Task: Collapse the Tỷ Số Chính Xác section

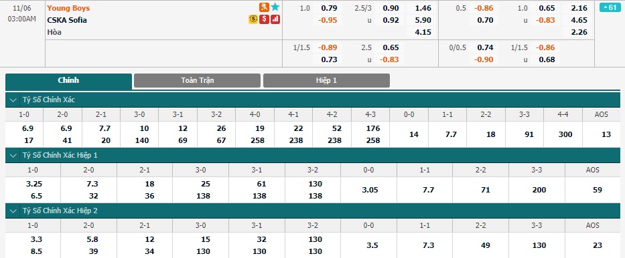Action: pyautogui.click(x=14, y=100)
